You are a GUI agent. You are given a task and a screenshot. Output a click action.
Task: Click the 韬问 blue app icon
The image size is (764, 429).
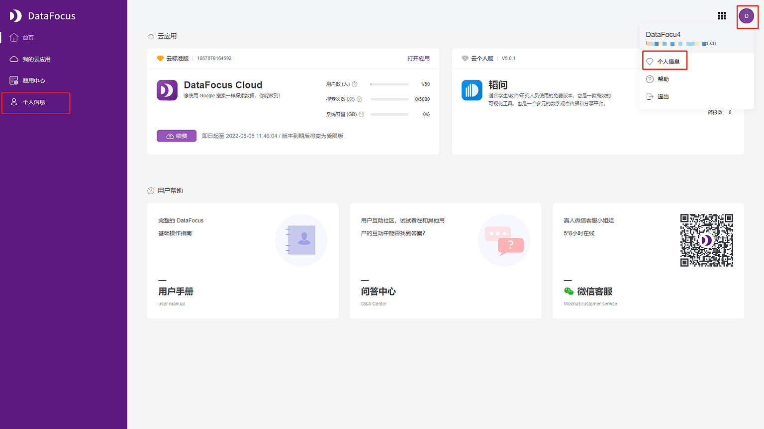tap(472, 90)
